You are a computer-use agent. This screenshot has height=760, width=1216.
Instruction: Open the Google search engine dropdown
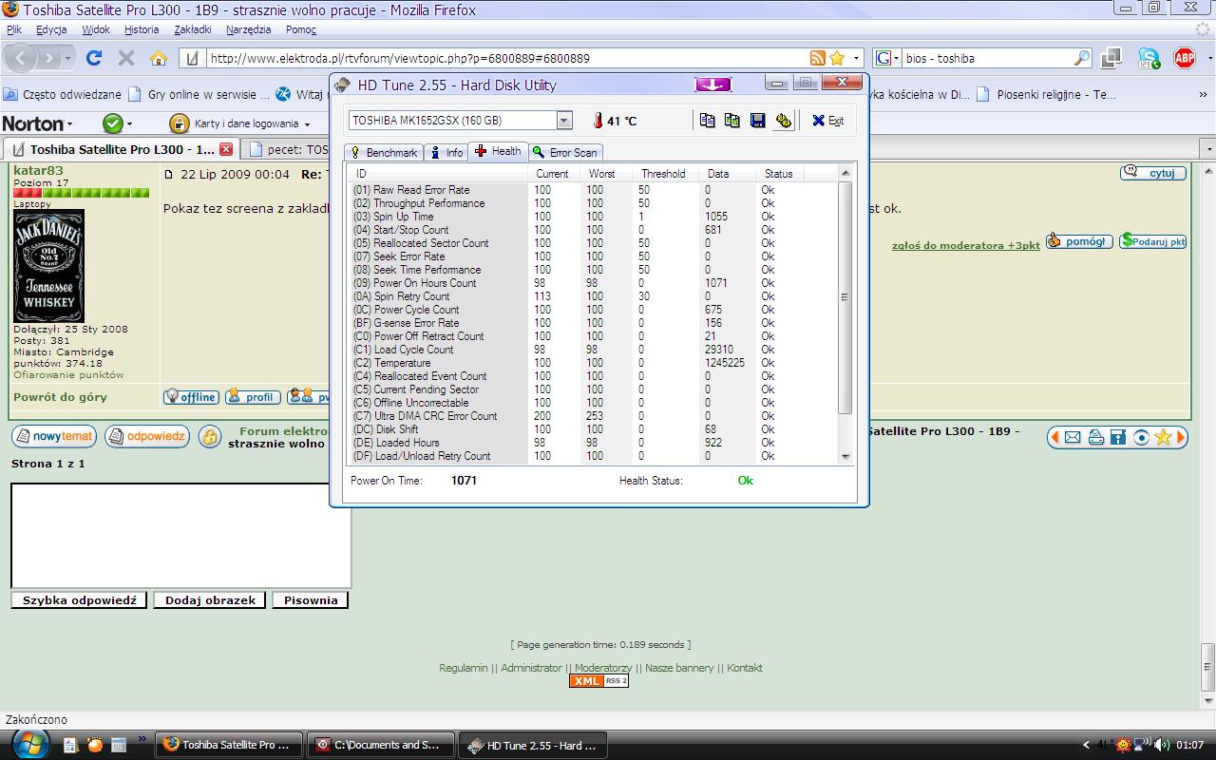click(886, 58)
